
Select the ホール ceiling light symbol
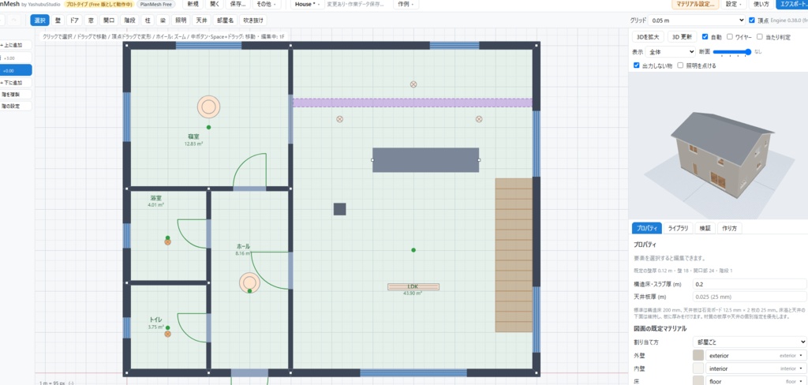249,282
